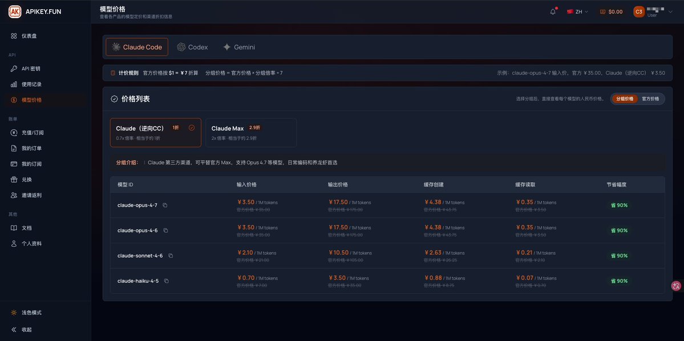
Task: Click the ¥10.50 output price of claude-sonnet-4-6
Action: [338, 253]
